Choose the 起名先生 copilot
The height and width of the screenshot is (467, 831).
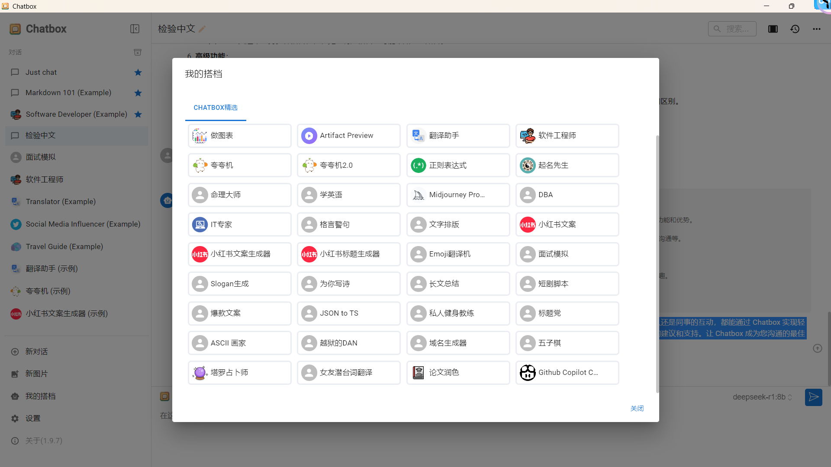(567, 165)
